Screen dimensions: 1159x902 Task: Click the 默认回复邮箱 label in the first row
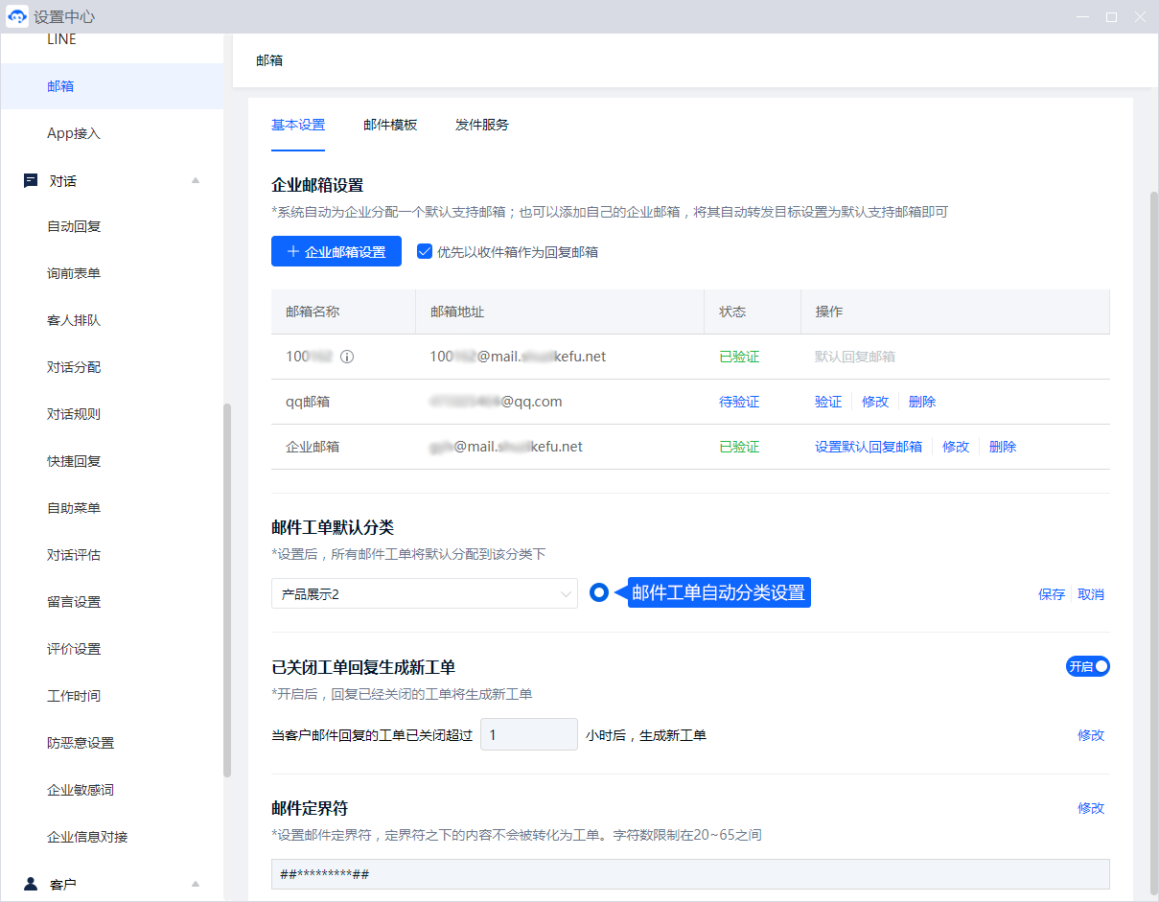coord(855,358)
